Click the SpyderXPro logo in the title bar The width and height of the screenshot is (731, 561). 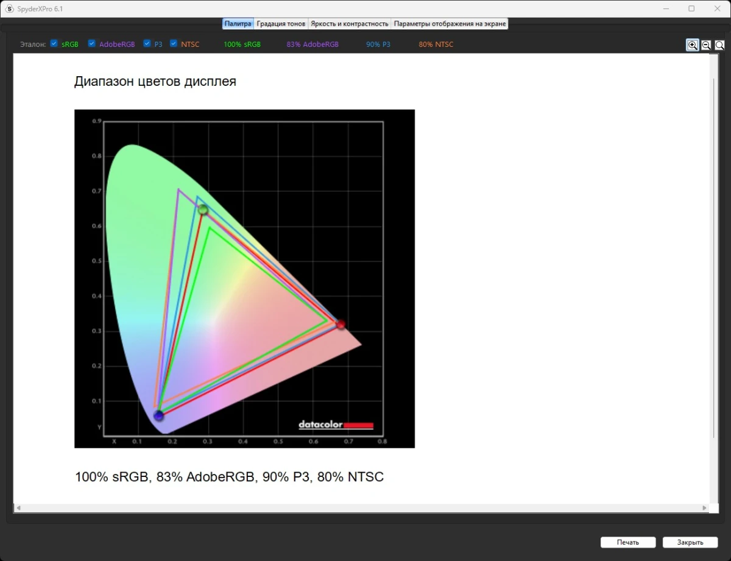pyautogui.click(x=9, y=9)
